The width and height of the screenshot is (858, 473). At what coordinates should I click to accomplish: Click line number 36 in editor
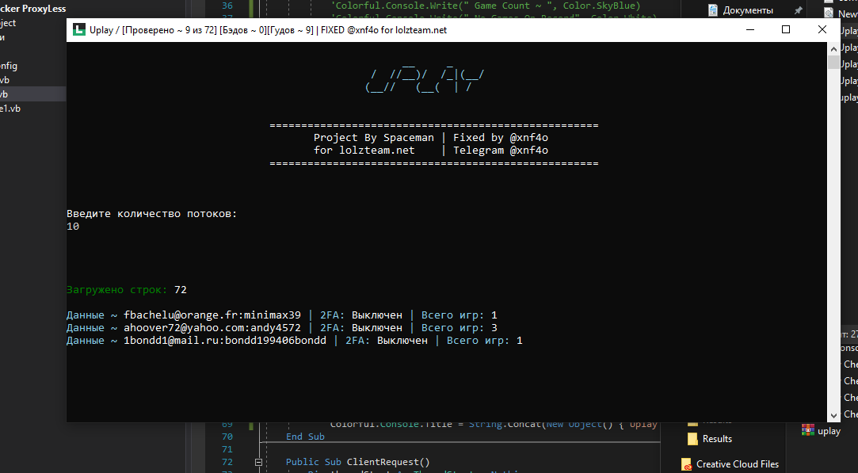pyautogui.click(x=227, y=6)
